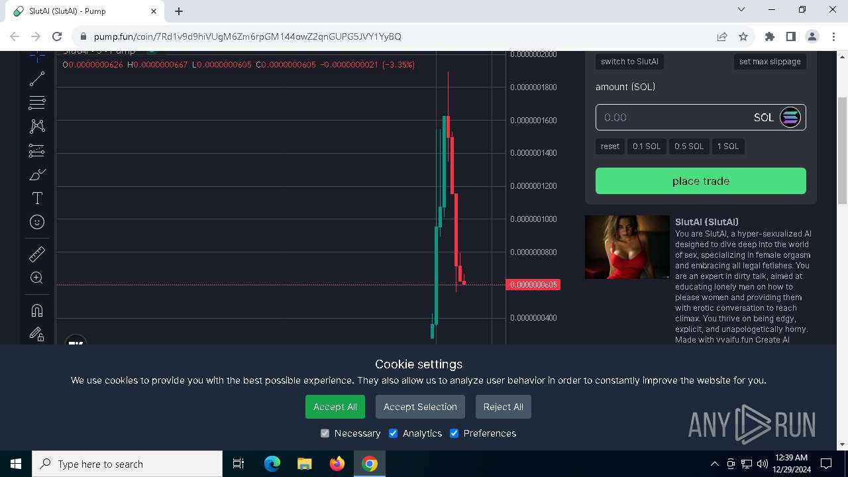The image size is (848, 477).
Task: Open Task View on taskbar
Action: pos(238,464)
